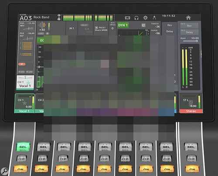Click the Delay button in the right panel
Viewport: 218px width, 176px height.
pos(189,32)
